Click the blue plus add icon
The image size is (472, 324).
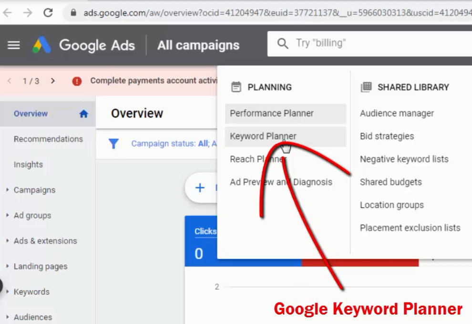(x=200, y=188)
